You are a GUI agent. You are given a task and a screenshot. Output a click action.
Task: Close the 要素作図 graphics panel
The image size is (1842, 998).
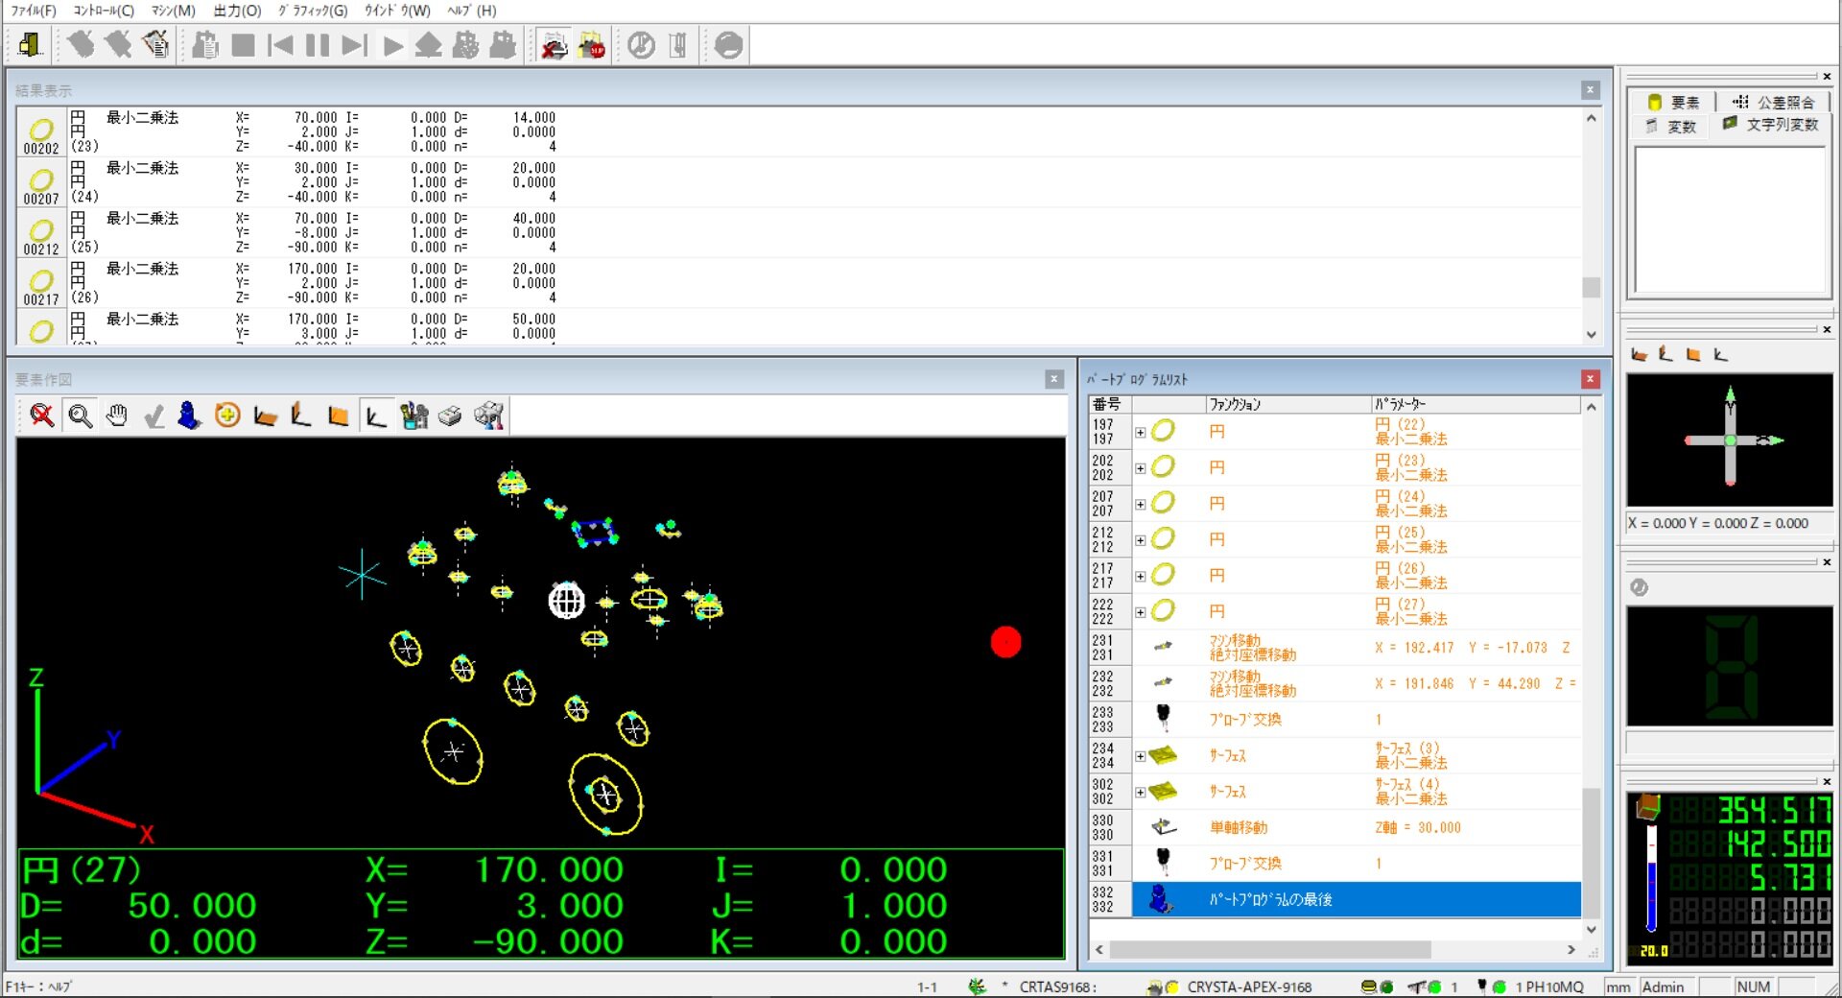point(1053,379)
